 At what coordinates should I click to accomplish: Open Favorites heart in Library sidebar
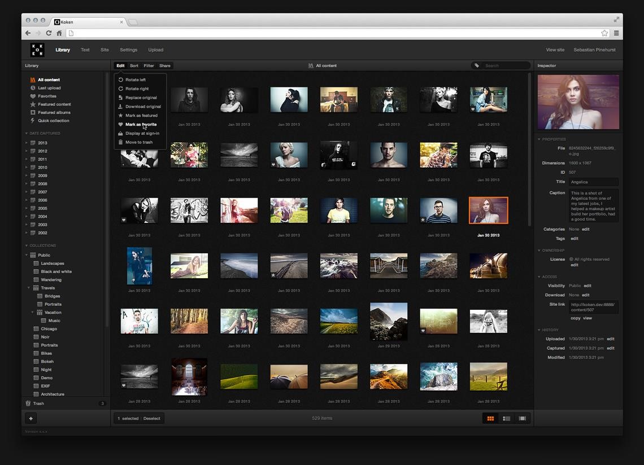tap(33, 96)
